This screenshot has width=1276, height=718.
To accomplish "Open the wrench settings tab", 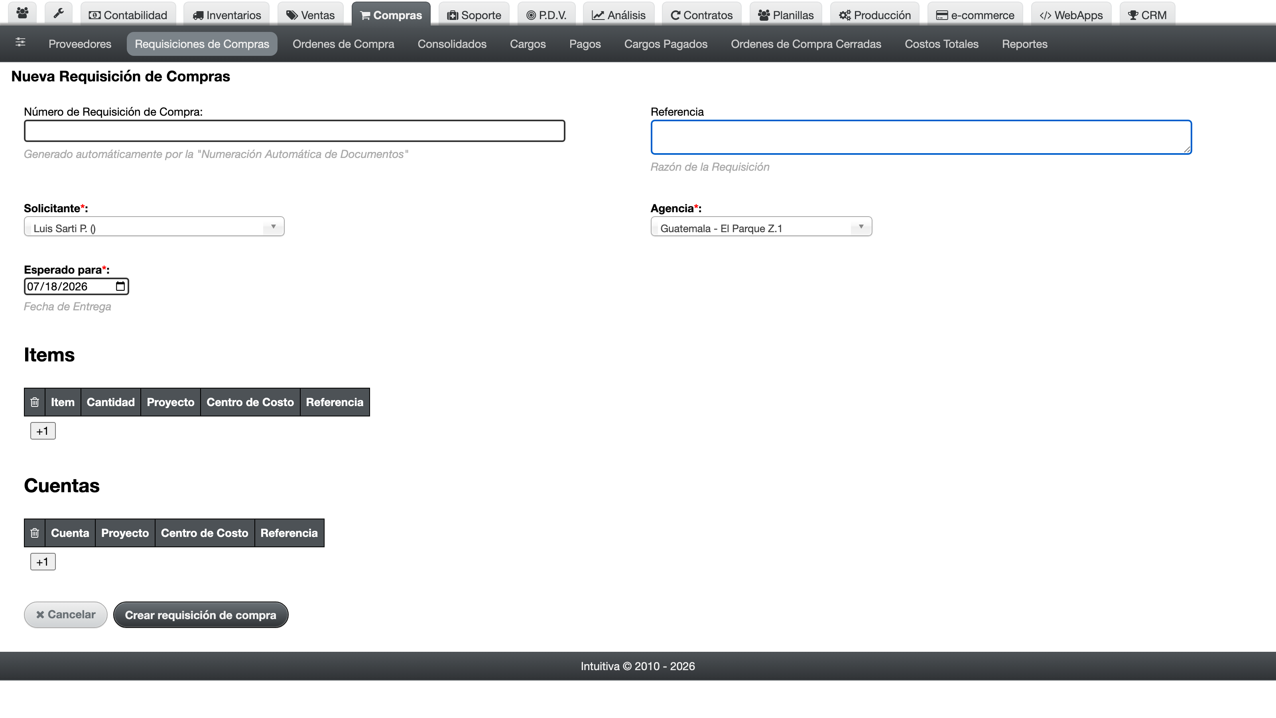I will (59, 14).
